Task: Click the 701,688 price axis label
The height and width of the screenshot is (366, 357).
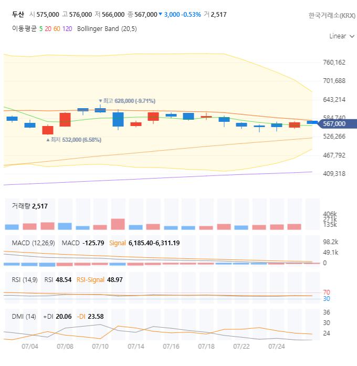Action: (334, 81)
